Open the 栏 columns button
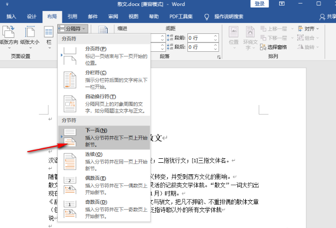 49,37
